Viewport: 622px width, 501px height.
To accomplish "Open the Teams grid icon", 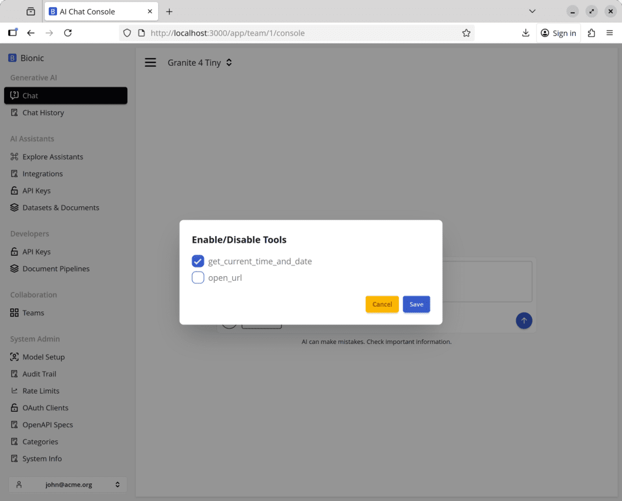I will click(x=15, y=312).
